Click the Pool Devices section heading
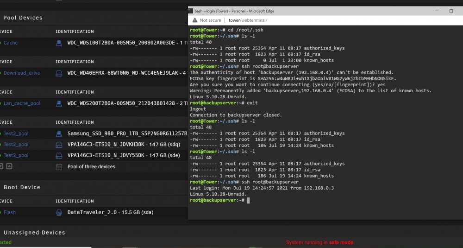Viewport: 463px width, 248px height. tap(23, 18)
